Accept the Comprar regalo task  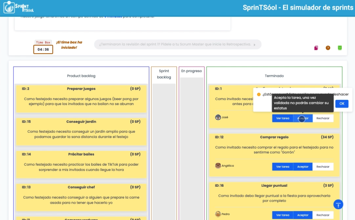(x=303, y=167)
